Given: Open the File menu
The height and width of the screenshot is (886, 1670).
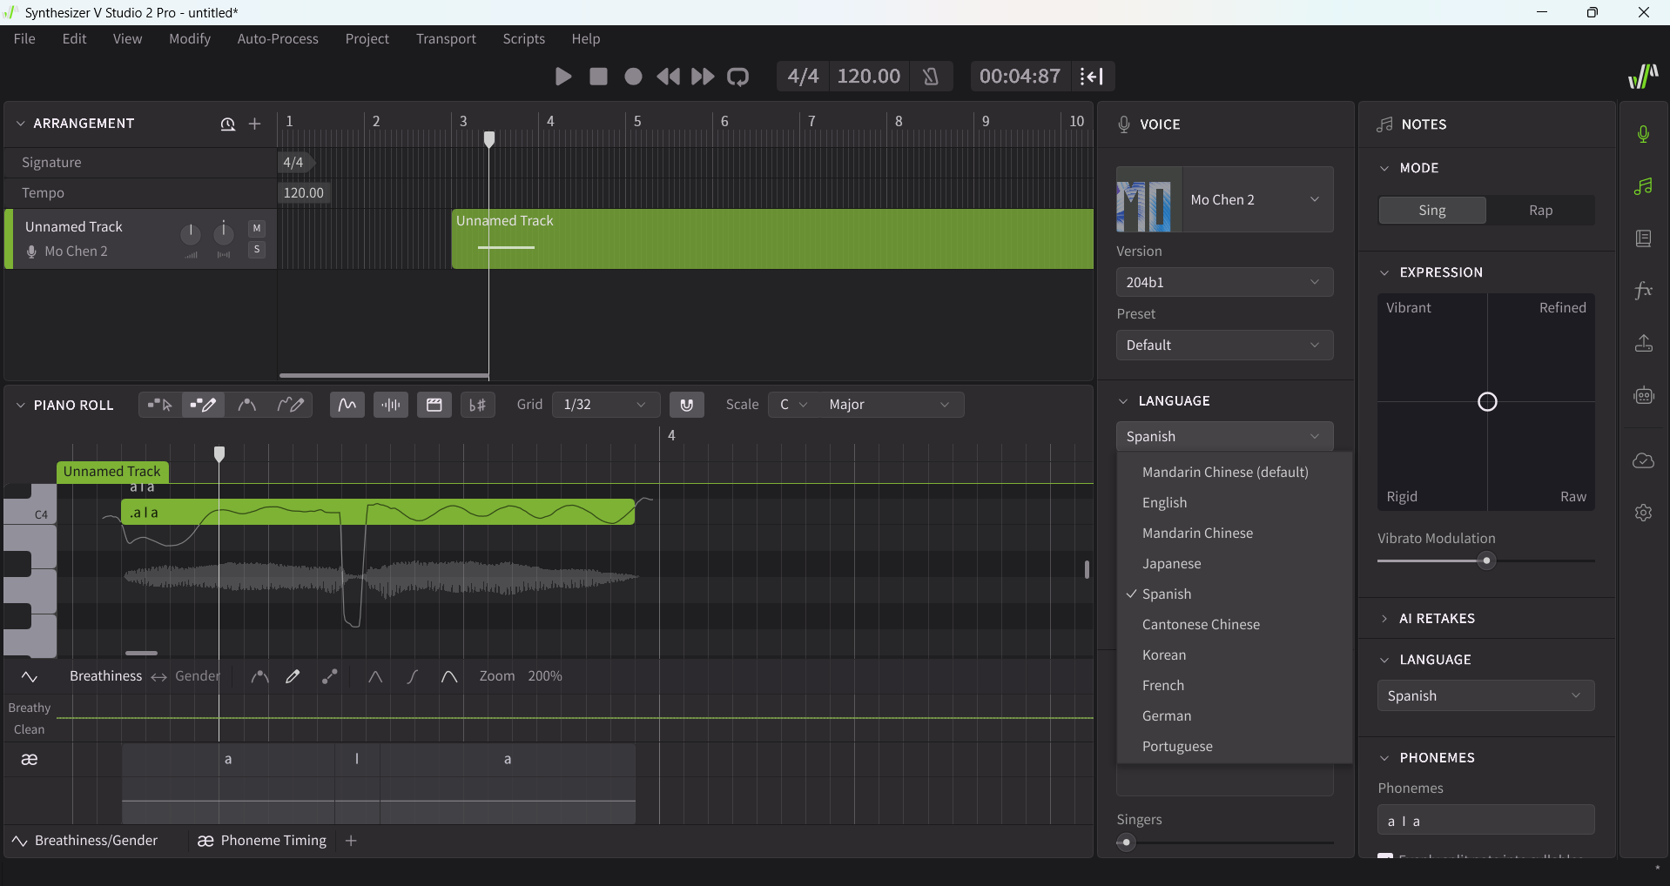Looking at the screenshot, I should point(24,38).
